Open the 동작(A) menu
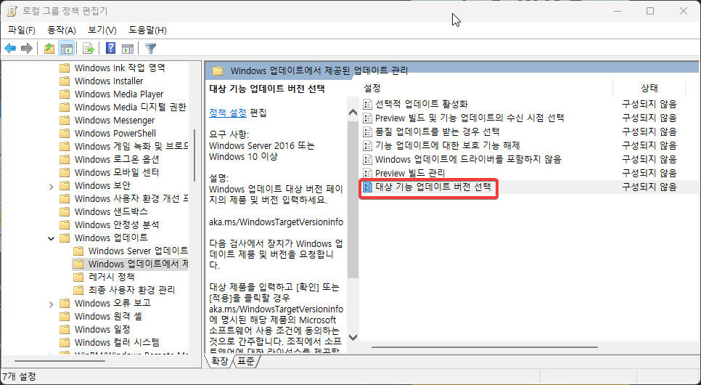The image size is (701, 385). click(x=62, y=30)
